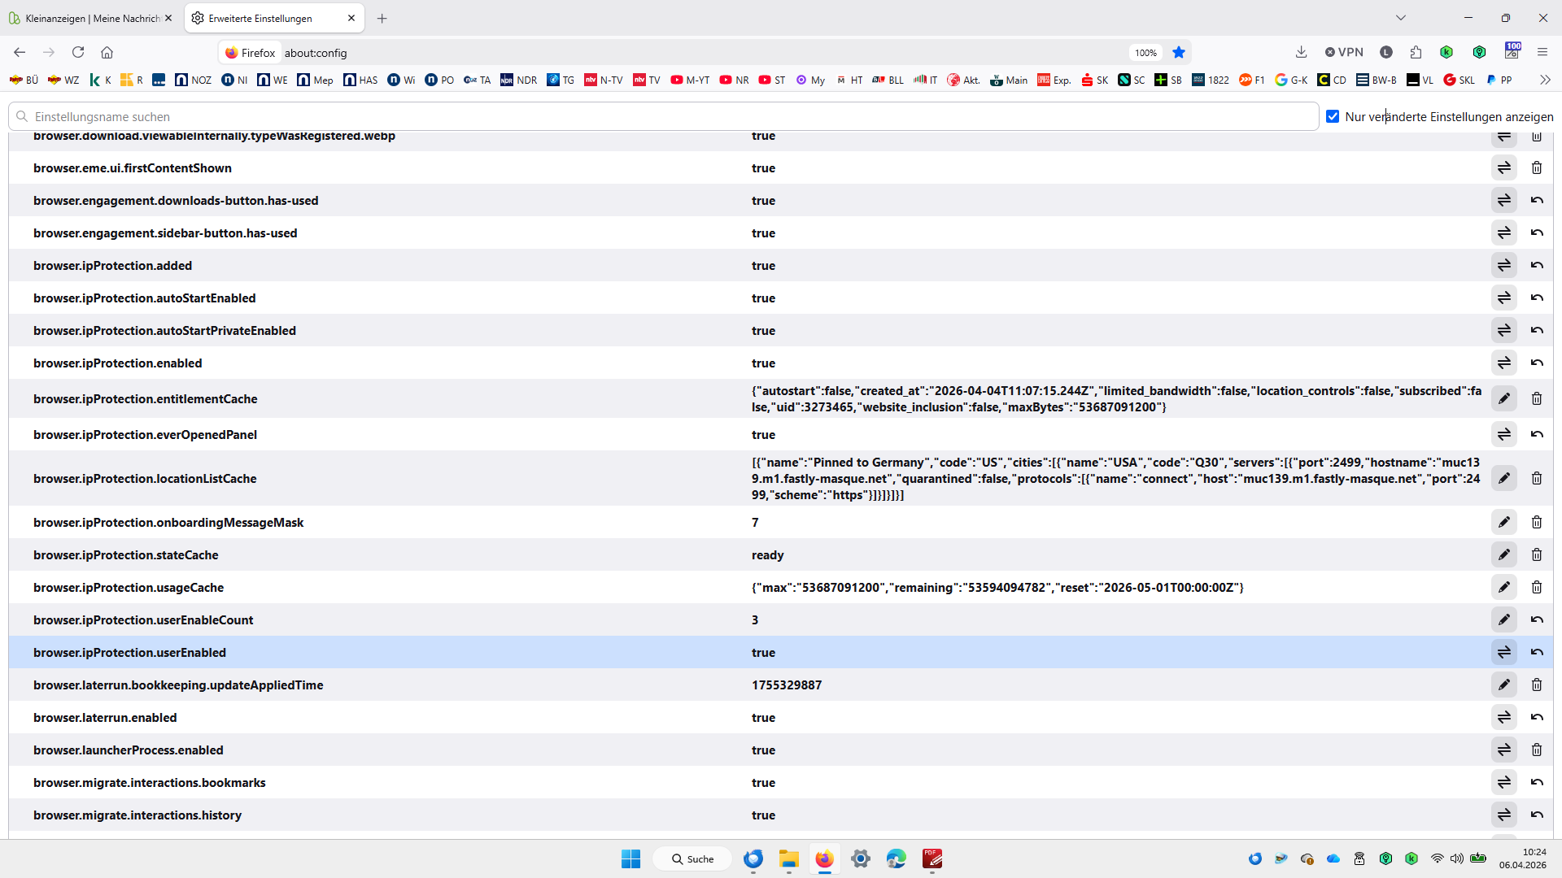Switch to Kleinanzeigen Meine Nachrichten tab
This screenshot has width=1562, height=878.
click(x=89, y=18)
